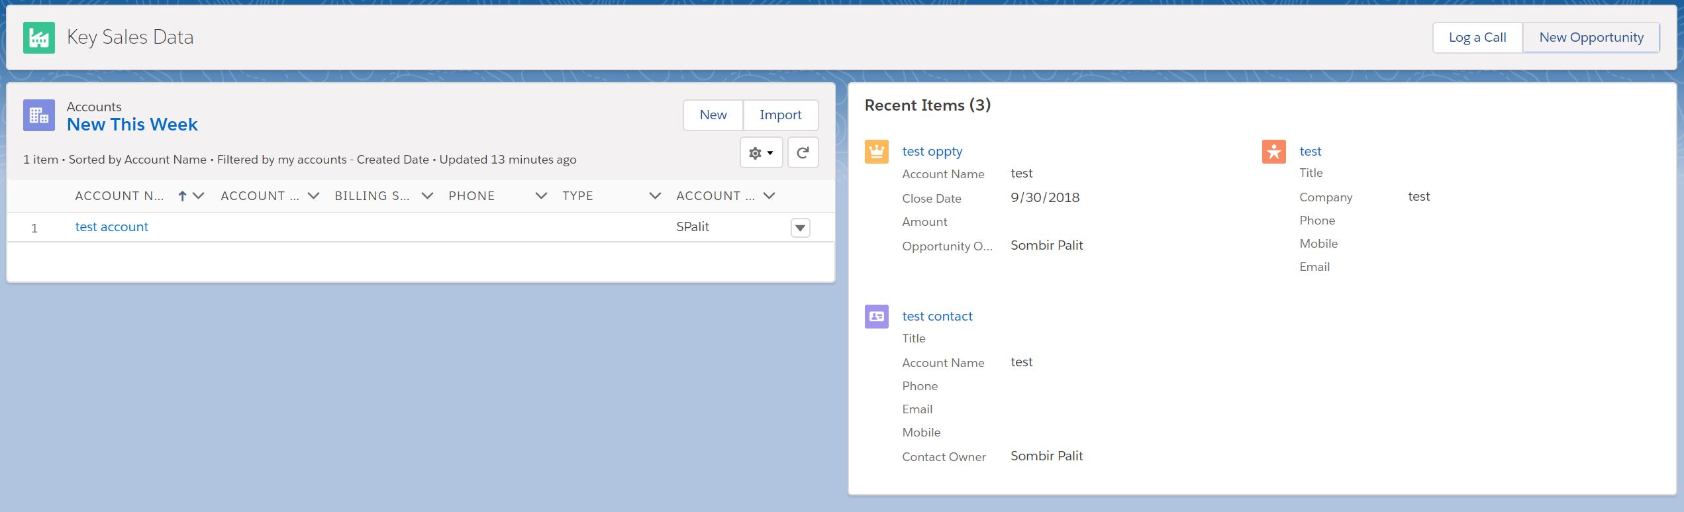Click the Import button
This screenshot has height=512, width=1684.
780,115
